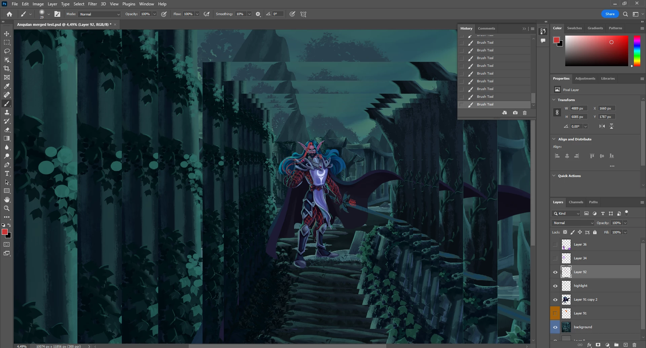The height and width of the screenshot is (348, 646).
Task: Switch to Comments tab in History panel
Action: pos(486,29)
